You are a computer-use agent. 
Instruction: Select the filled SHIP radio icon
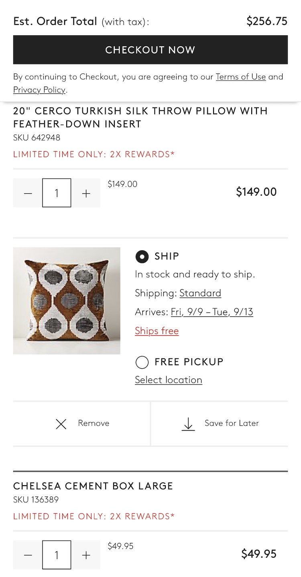(142, 256)
